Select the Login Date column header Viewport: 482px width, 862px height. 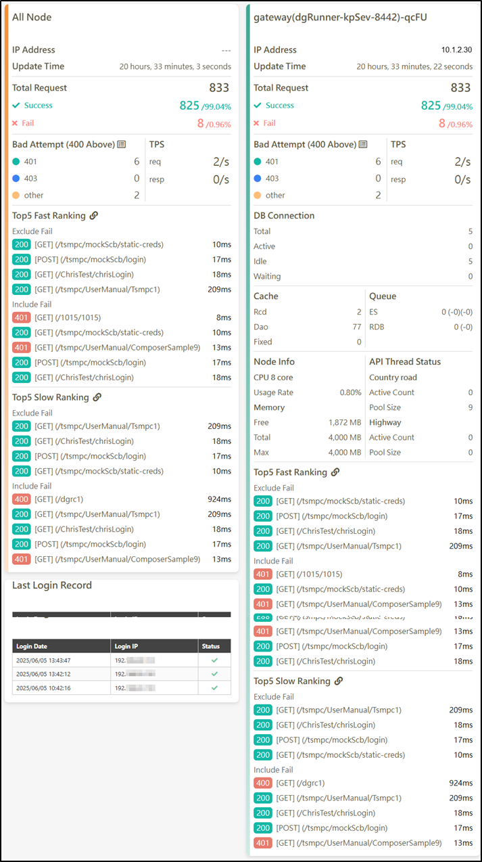(x=32, y=646)
